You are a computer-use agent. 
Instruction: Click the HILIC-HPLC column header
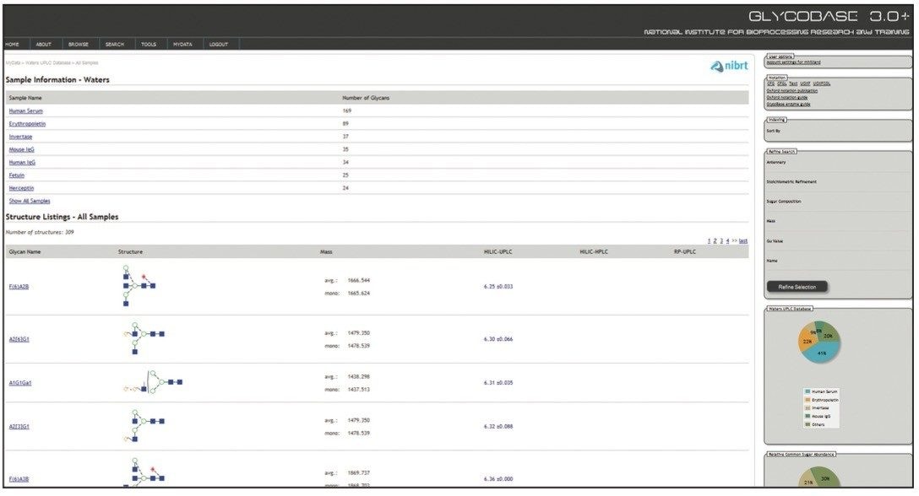click(x=594, y=252)
